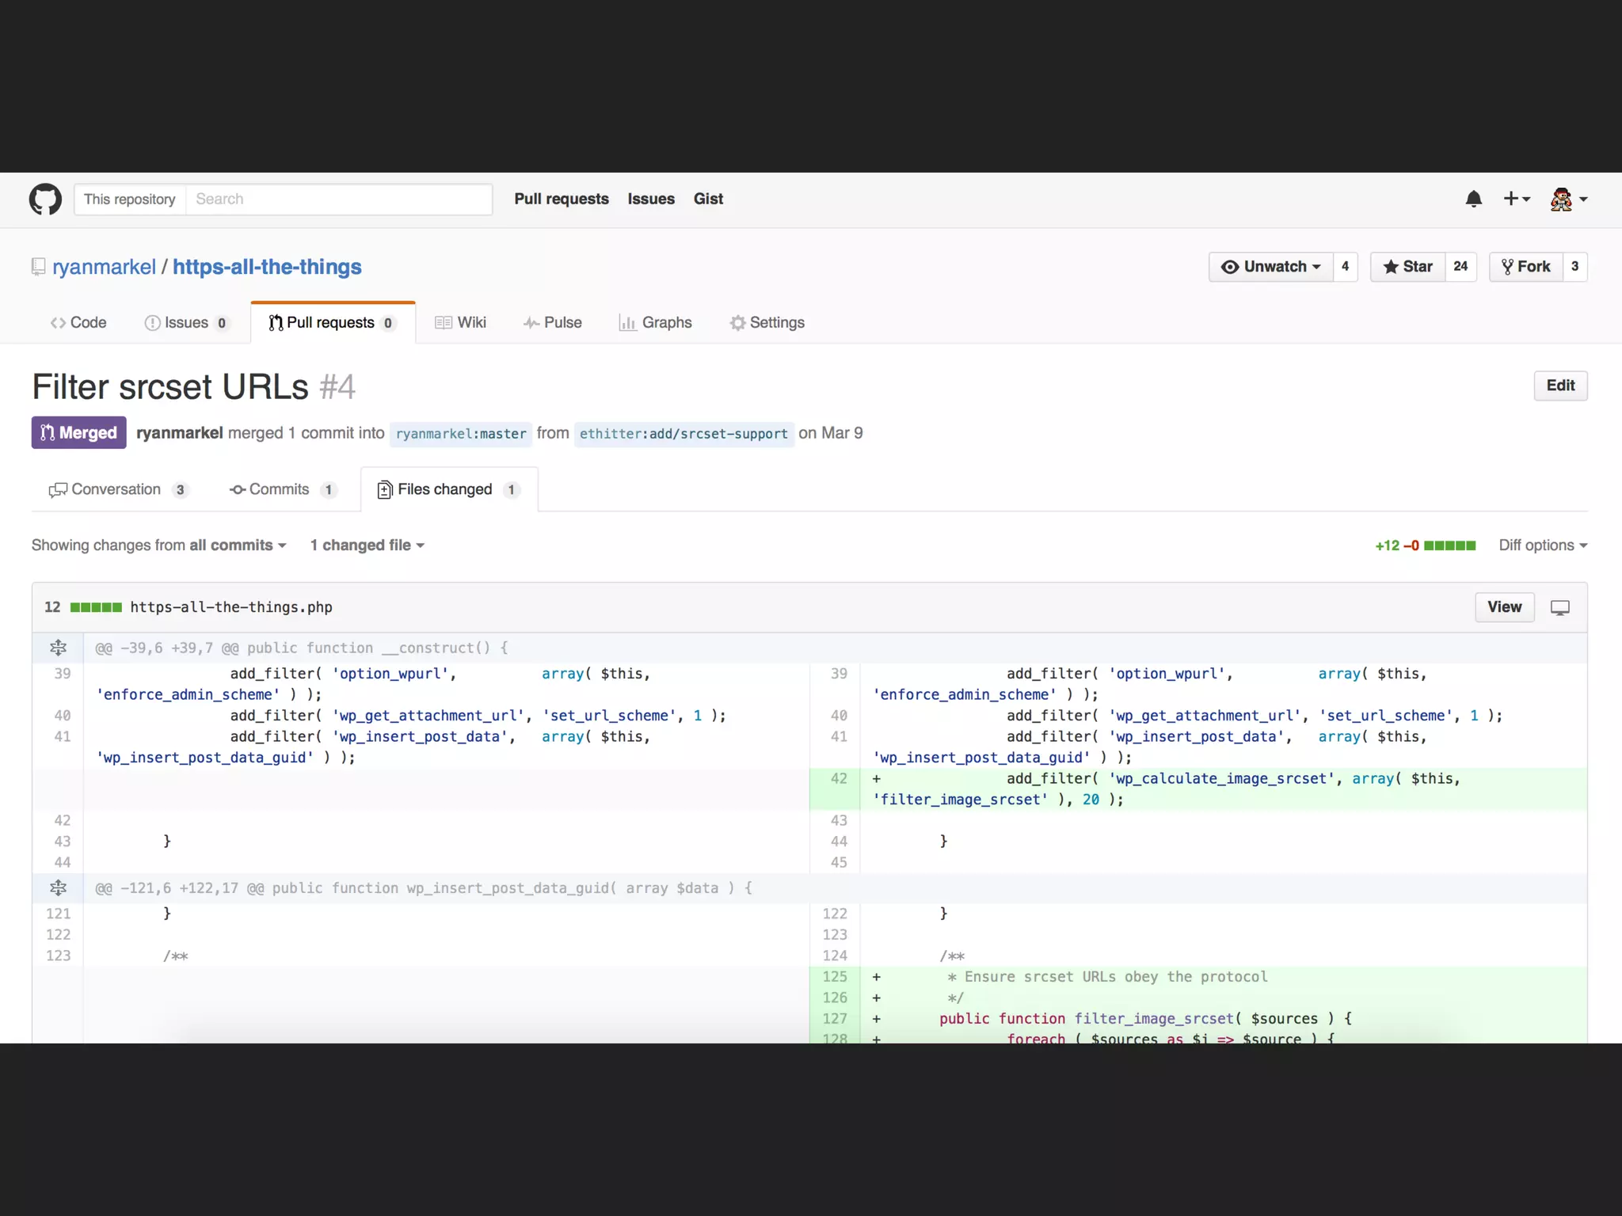
Task: Expand the 1 changed file dropdown
Action: 367,545
